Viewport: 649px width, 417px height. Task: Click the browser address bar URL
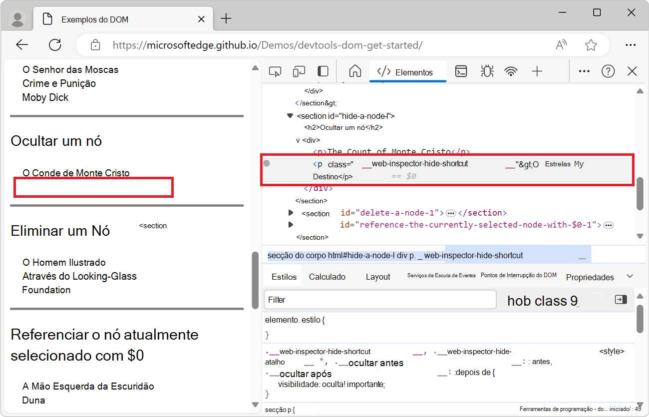coord(268,45)
